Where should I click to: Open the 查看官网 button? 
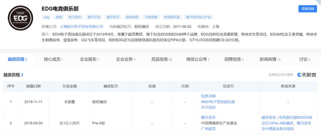coord(308,9)
